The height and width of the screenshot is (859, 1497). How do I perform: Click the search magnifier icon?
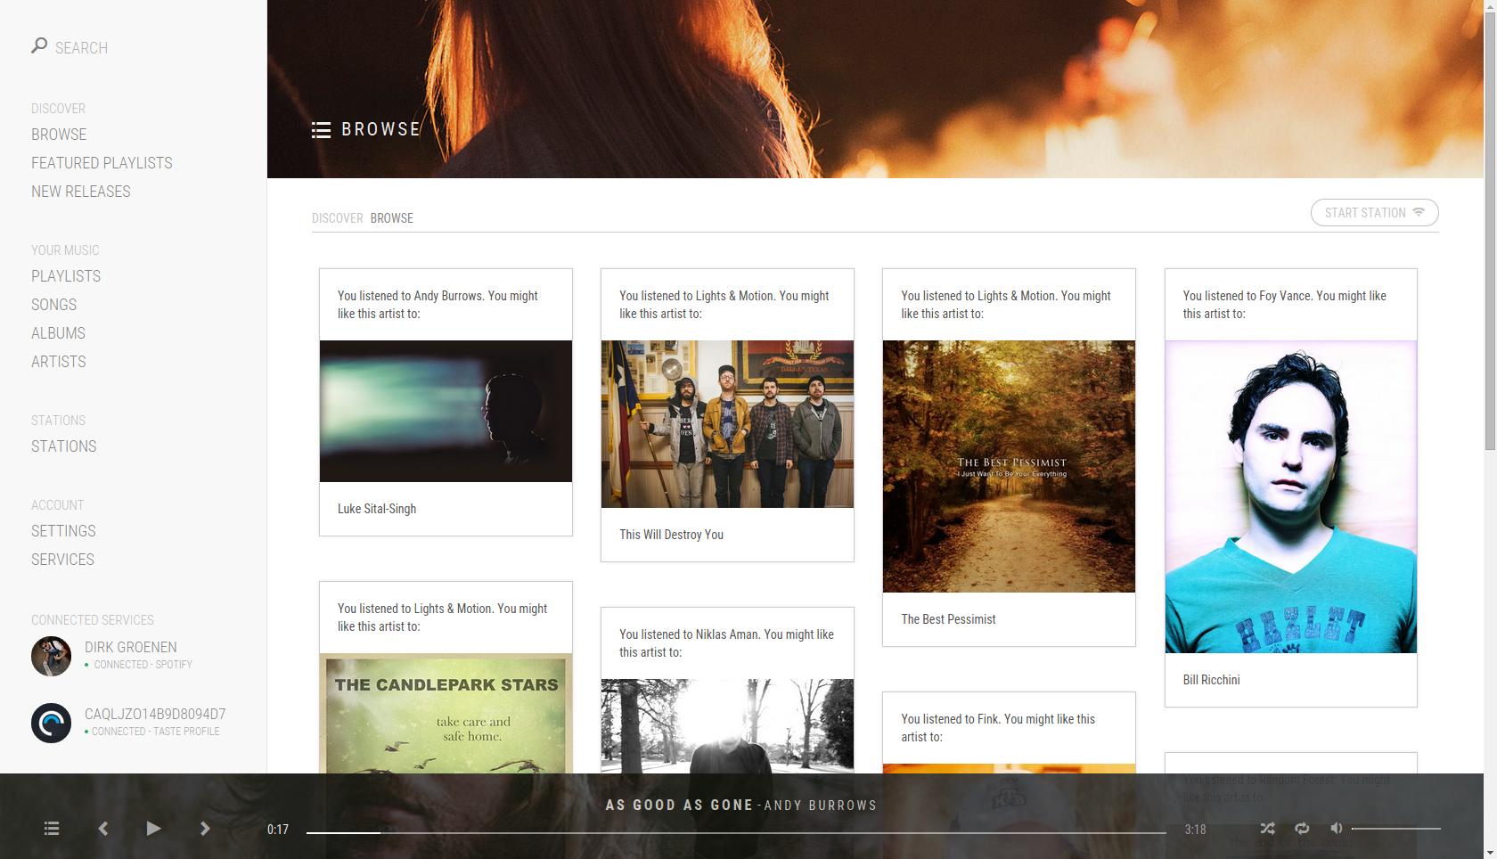pyautogui.click(x=39, y=45)
